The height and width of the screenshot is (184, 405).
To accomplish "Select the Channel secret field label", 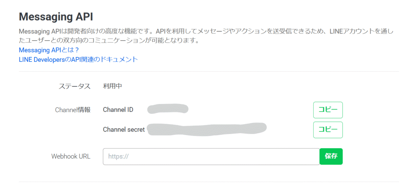I will (x=124, y=130).
